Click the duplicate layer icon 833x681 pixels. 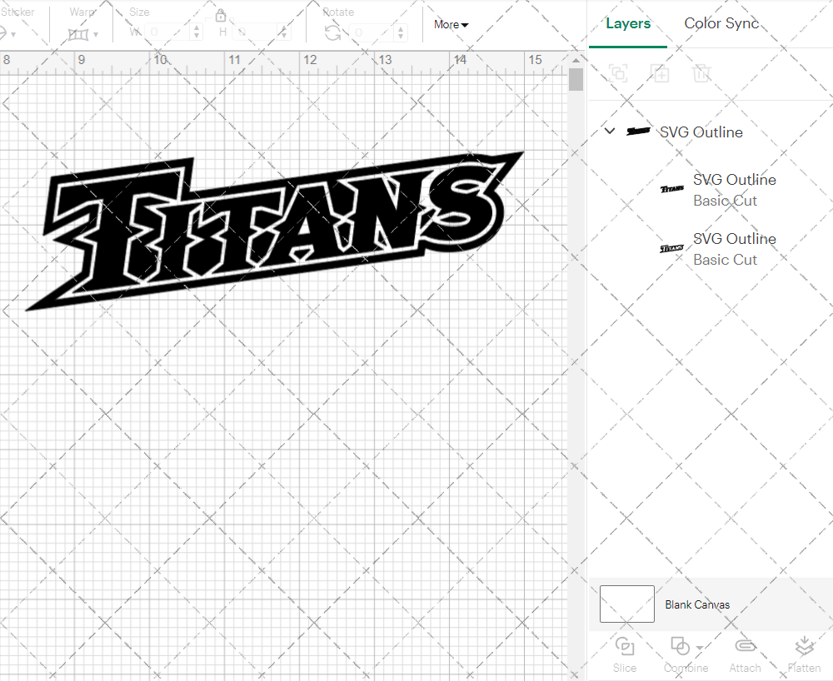(661, 73)
